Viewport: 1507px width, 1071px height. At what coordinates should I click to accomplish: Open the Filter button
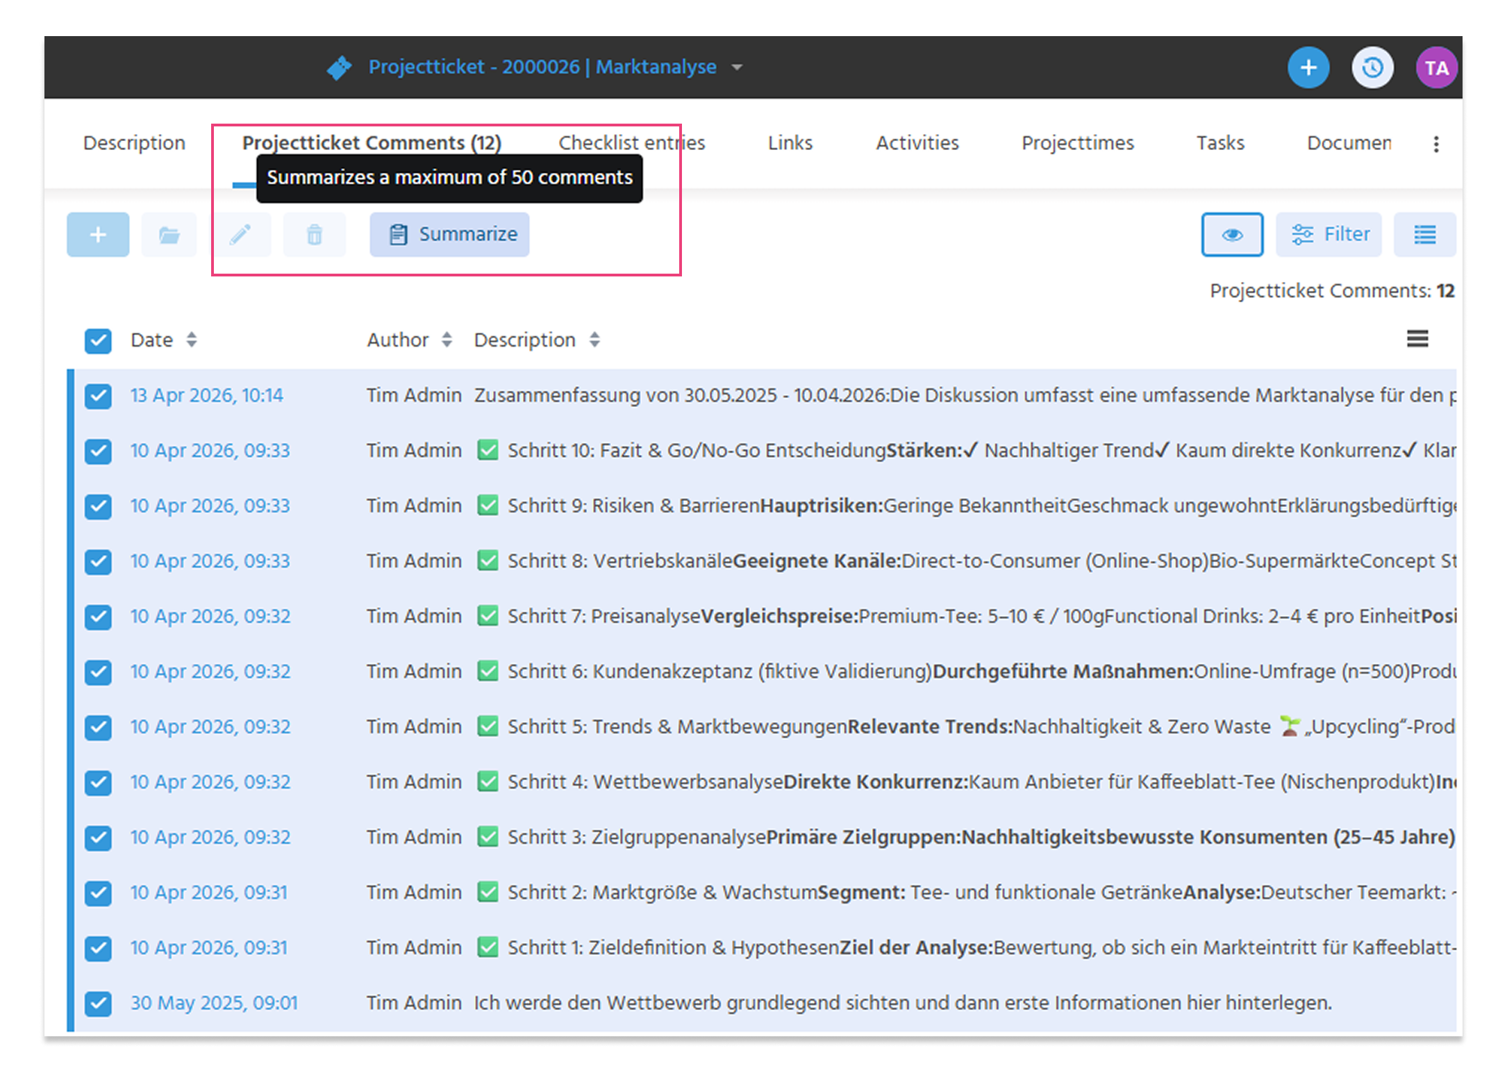(x=1329, y=235)
